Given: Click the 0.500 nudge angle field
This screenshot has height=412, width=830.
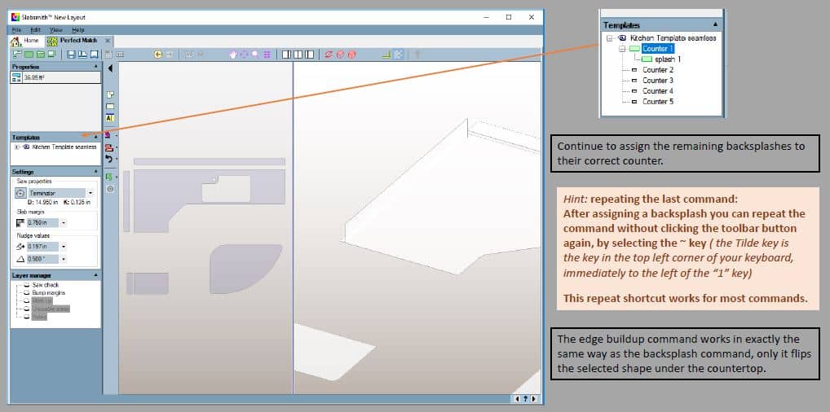Looking at the screenshot, I should tap(43, 259).
